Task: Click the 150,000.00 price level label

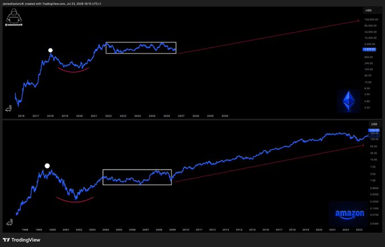Action: coord(371,19)
